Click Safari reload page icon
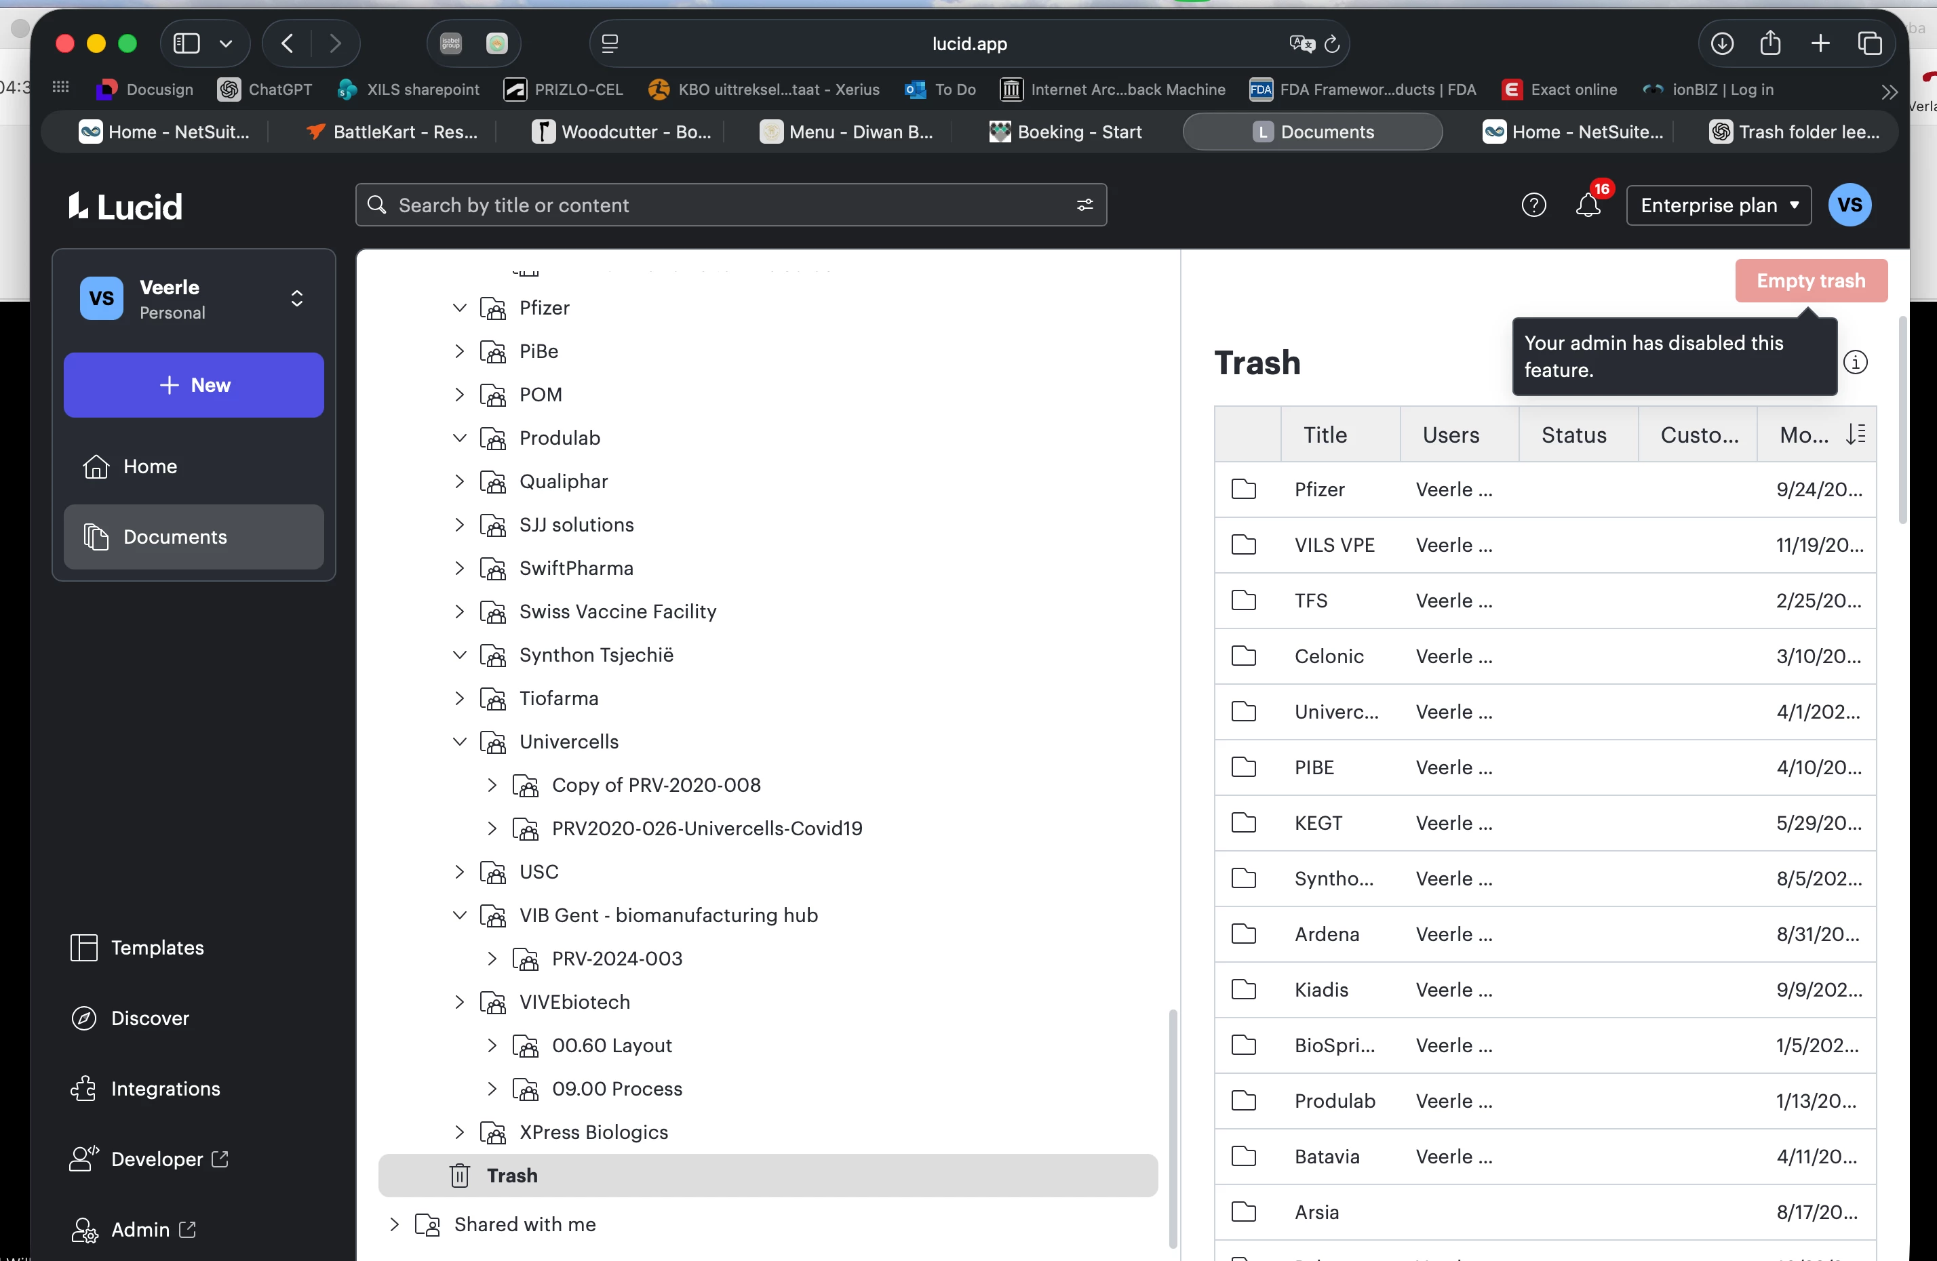The height and width of the screenshot is (1261, 1937). click(1332, 44)
